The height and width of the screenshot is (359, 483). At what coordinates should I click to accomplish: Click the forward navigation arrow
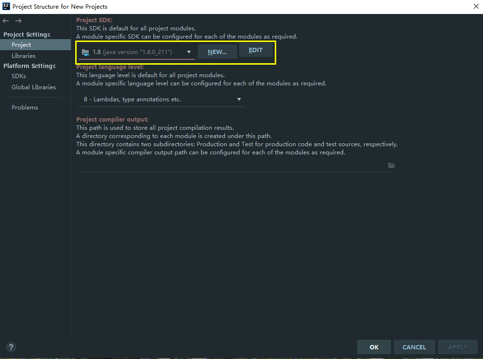[x=18, y=21]
